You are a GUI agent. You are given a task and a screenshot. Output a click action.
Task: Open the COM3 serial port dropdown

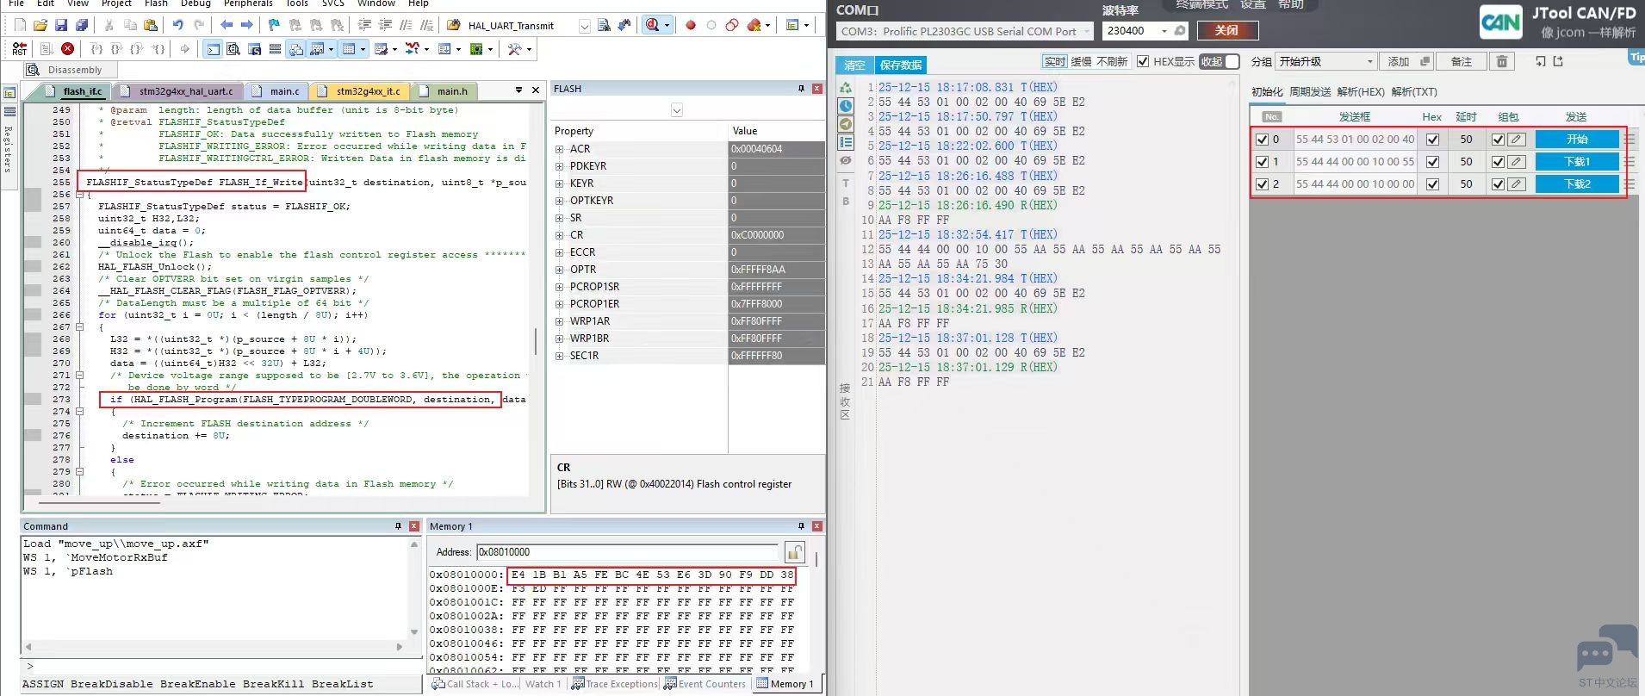(x=964, y=32)
